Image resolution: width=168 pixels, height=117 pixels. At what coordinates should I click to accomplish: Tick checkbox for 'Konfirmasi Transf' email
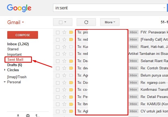58,90
